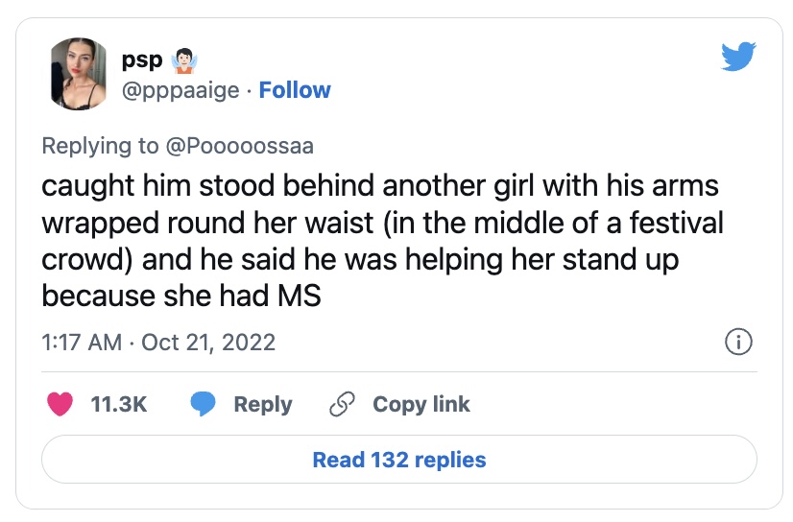Screen dimensions: 793x522
Task: Click the Replying to label
Action: pyautogui.click(x=100, y=146)
